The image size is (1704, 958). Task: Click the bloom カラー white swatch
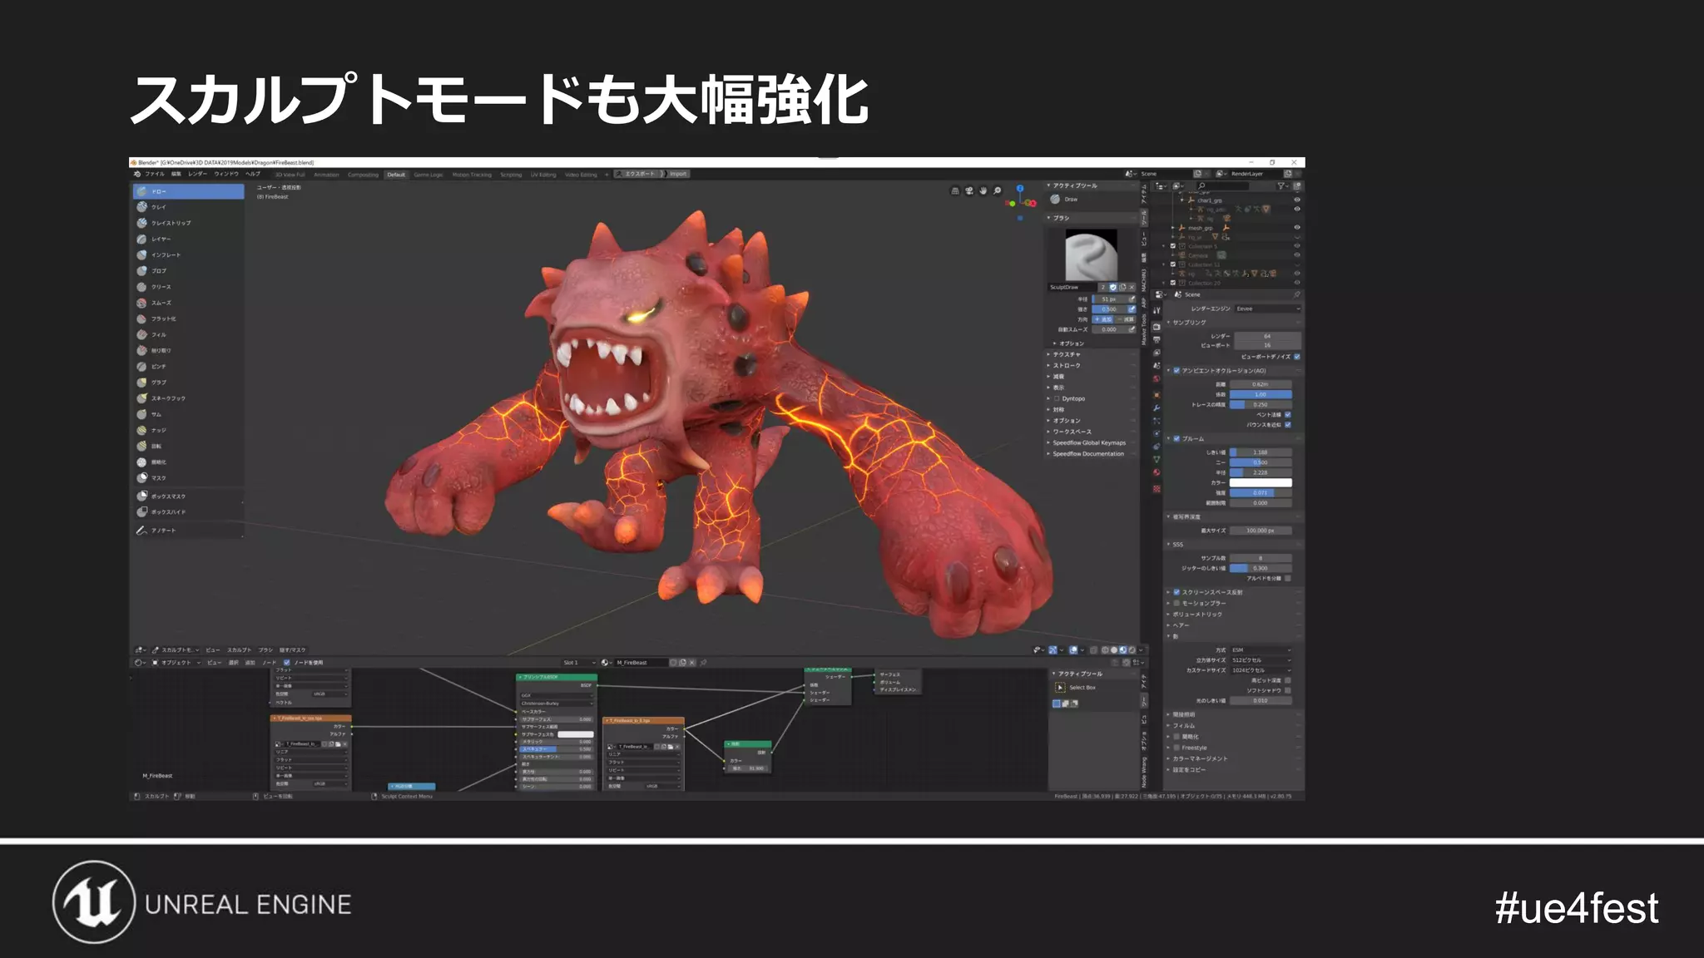pos(1261,482)
